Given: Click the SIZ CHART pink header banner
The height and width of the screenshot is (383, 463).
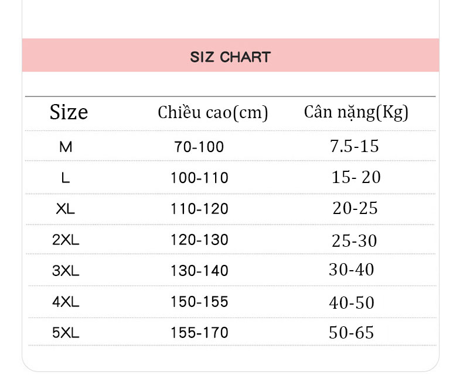Looking at the screenshot, I should 230,55.
